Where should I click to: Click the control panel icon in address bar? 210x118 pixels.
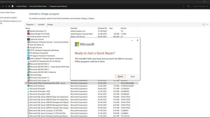[12, 6]
